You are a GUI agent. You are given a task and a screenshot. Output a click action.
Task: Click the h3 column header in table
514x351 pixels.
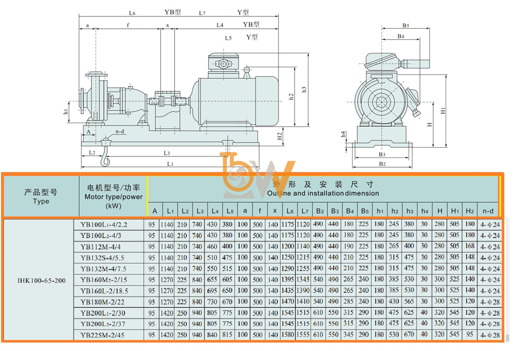pos(410,211)
